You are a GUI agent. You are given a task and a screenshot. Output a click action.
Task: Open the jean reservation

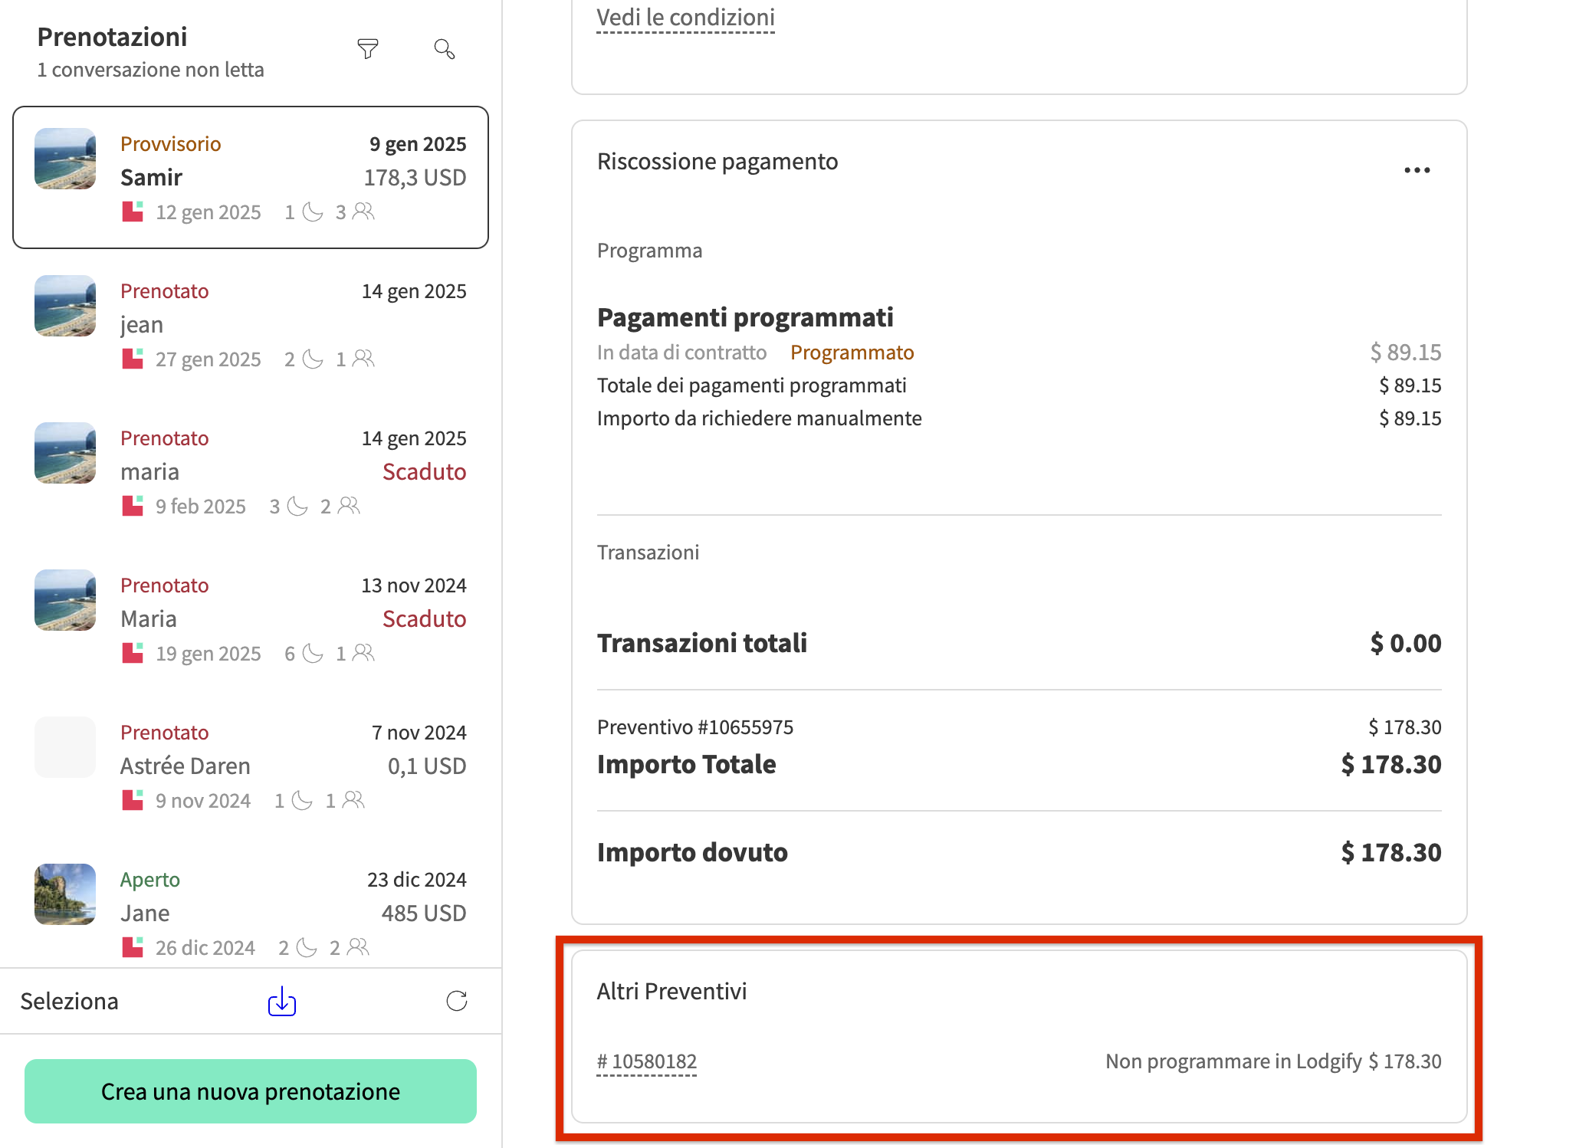click(x=251, y=324)
